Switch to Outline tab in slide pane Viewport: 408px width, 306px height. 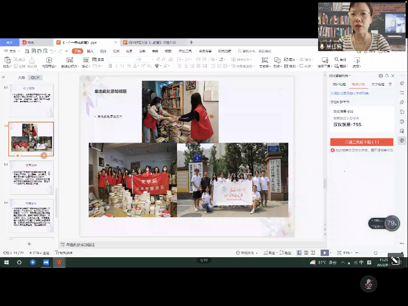tap(21, 78)
